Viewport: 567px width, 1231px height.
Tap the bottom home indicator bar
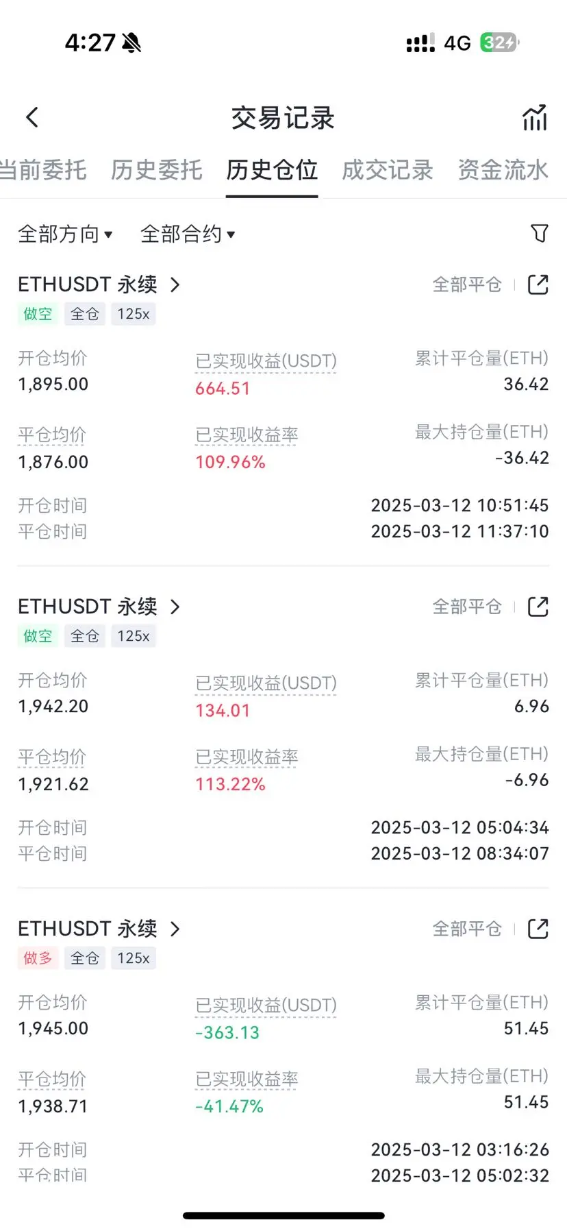coord(283,1215)
